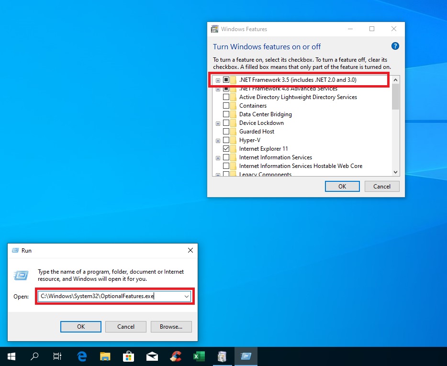Image resolution: width=447 pixels, height=366 pixels.
Task: Enable Device Lockdown checkbox
Action: pos(226,123)
